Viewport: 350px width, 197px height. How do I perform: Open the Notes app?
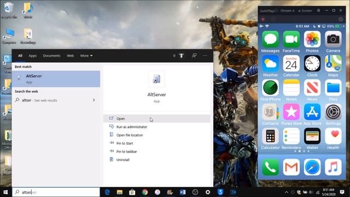pyautogui.click(x=291, y=88)
